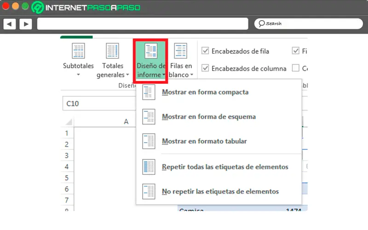This screenshot has height=230, width=368.
Task: Toggle the checked Fi... checkbox
Action: 295,51
